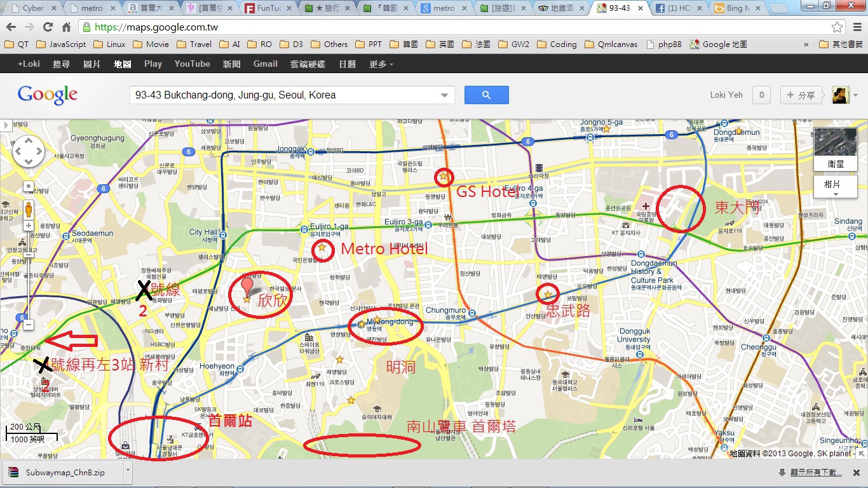Screen dimensions: 868x488
Task: Pan the map left with the arrow control
Action: [x=18, y=152]
